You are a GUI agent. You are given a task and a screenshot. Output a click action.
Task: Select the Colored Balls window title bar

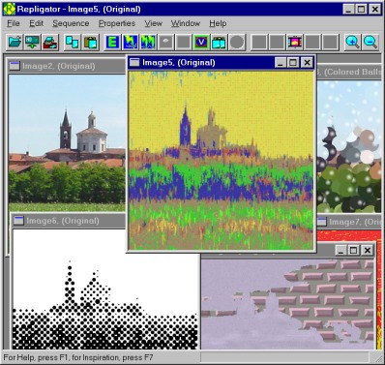(348, 72)
